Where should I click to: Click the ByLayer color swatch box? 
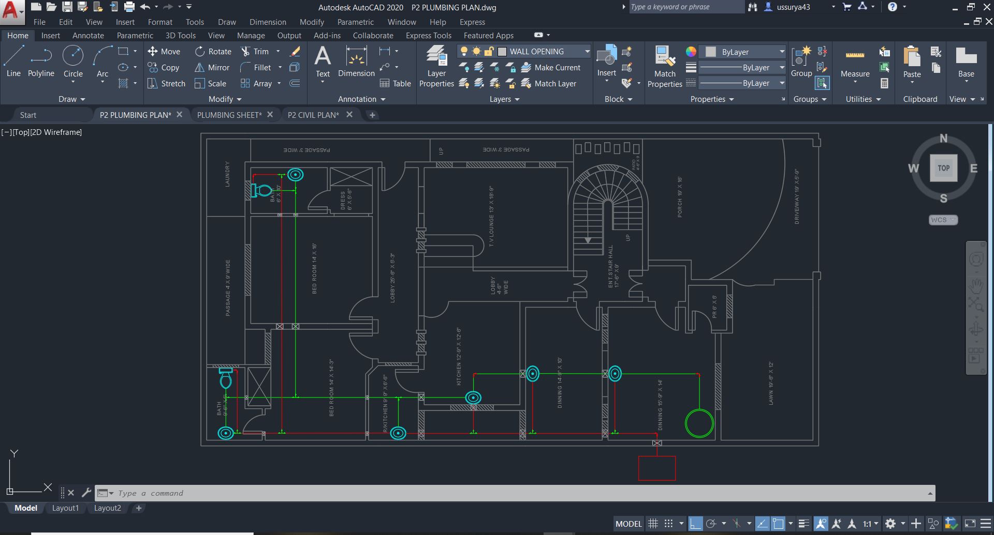pos(711,52)
